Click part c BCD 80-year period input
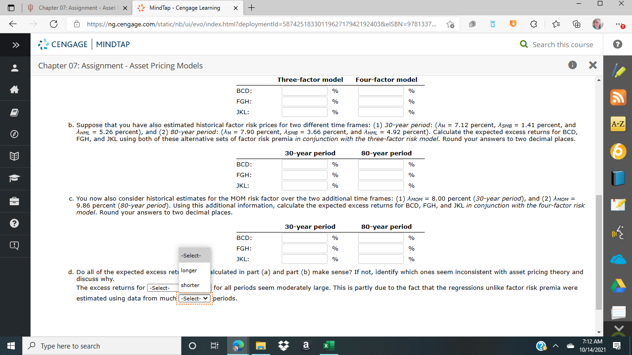The image size is (632, 355). (x=381, y=238)
